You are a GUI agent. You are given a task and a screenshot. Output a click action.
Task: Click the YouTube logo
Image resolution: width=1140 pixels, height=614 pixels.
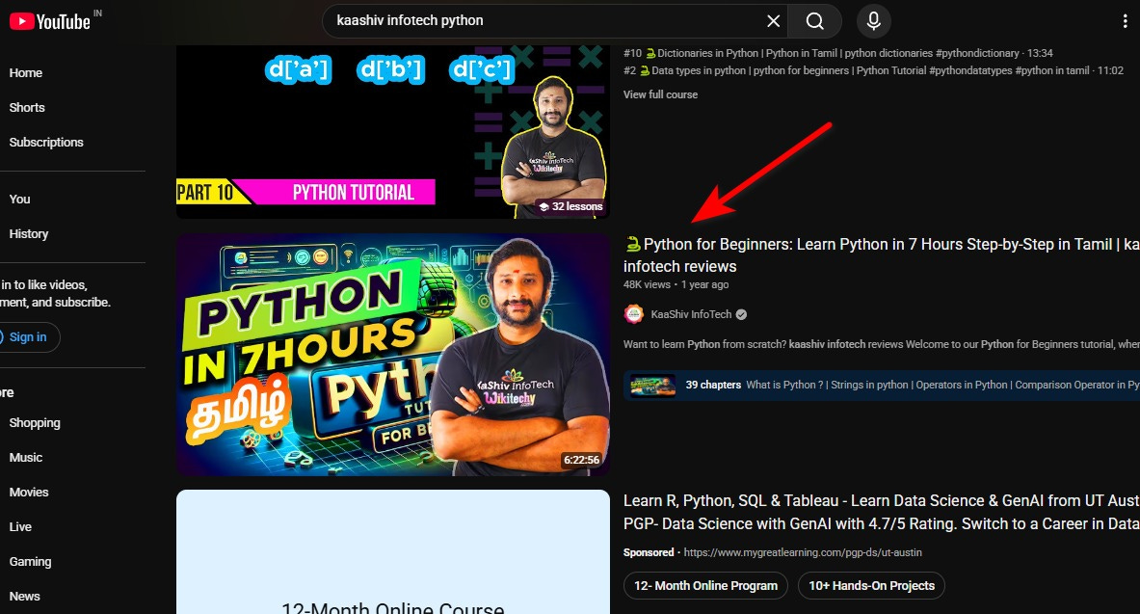[50, 21]
